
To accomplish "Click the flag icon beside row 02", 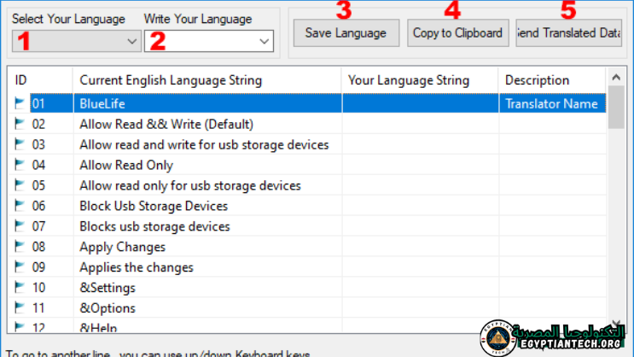I will pyautogui.click(x=20, y=124).
